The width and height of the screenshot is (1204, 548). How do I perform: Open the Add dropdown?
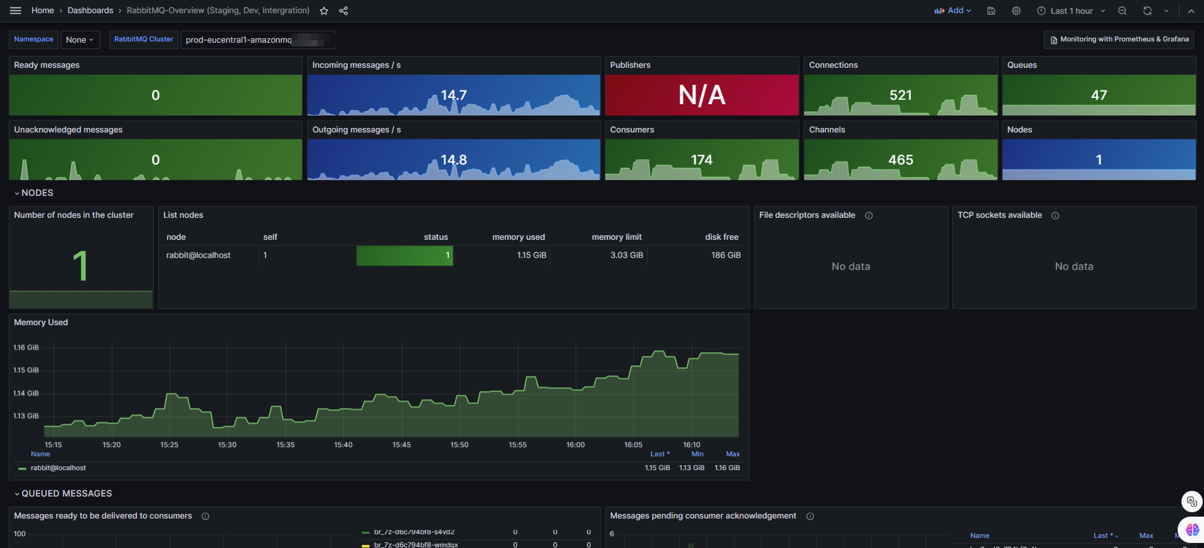953,11
